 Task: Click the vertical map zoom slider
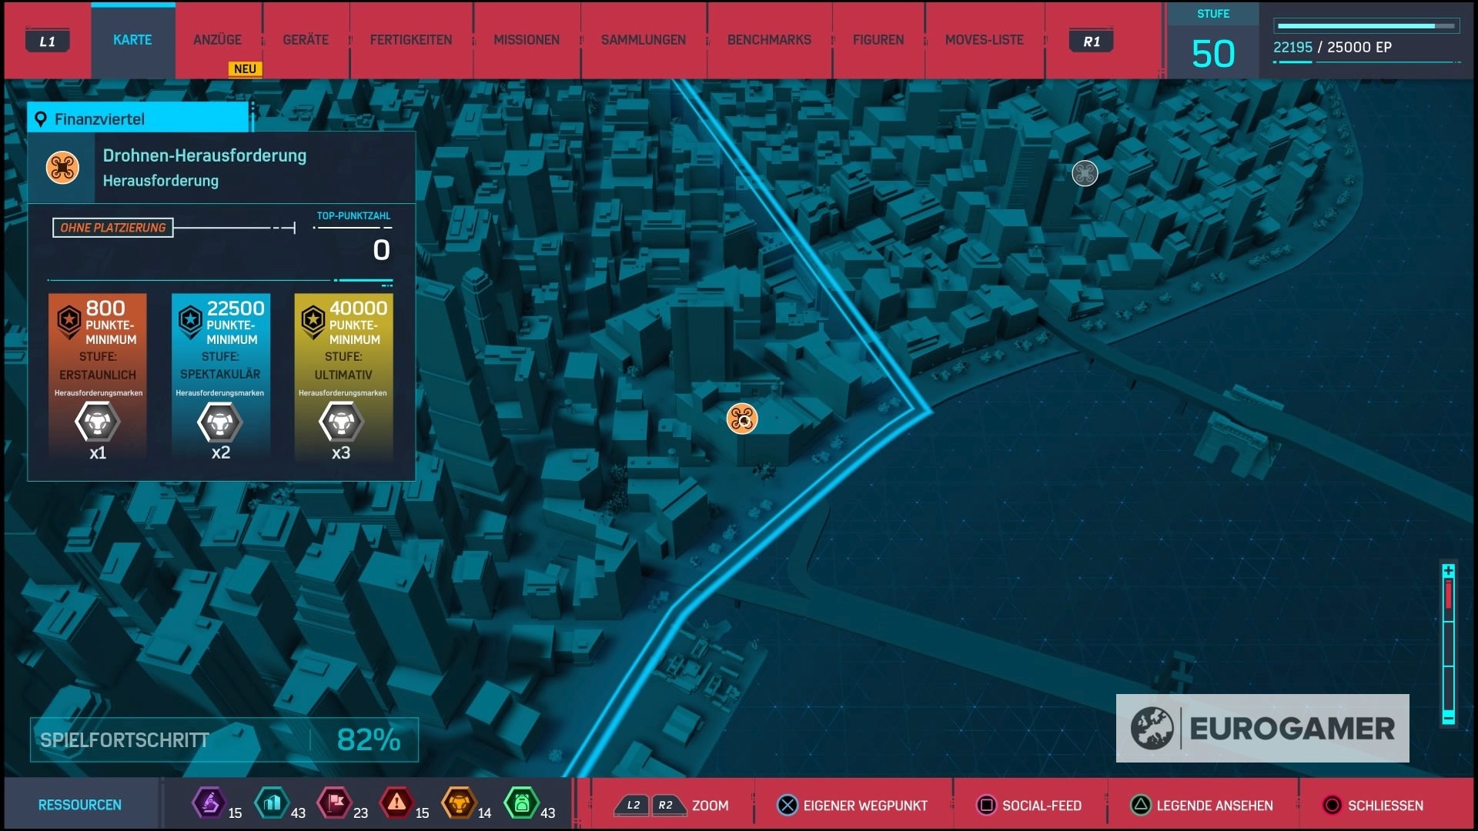coord(1448,644)
